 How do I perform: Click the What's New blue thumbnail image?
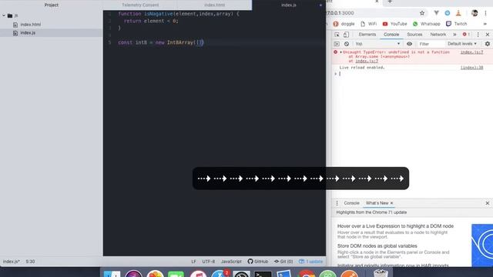click(x=482, y=245)
